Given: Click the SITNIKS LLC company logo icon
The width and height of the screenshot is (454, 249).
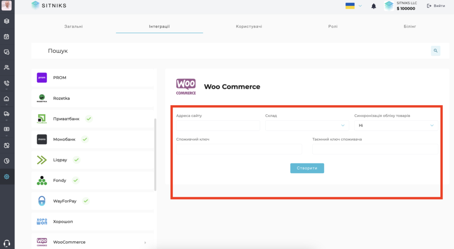Looking at the screenshot, I should click(x=389, y=6).
